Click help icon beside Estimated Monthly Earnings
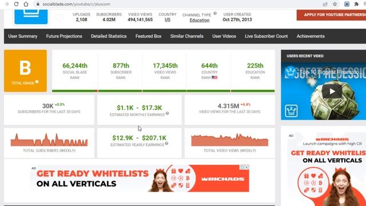Image resolution: width=366 pixels, height=206 pixels. pyautogui.click(x=167, y=113)
